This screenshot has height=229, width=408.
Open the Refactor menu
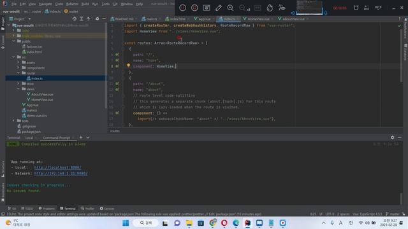(x=72, y=4)
